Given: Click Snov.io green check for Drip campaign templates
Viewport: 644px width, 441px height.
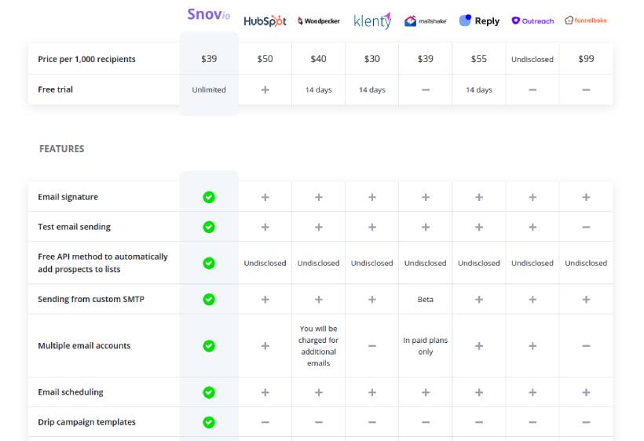Looking at the screenshot, I should click(209, 422).
